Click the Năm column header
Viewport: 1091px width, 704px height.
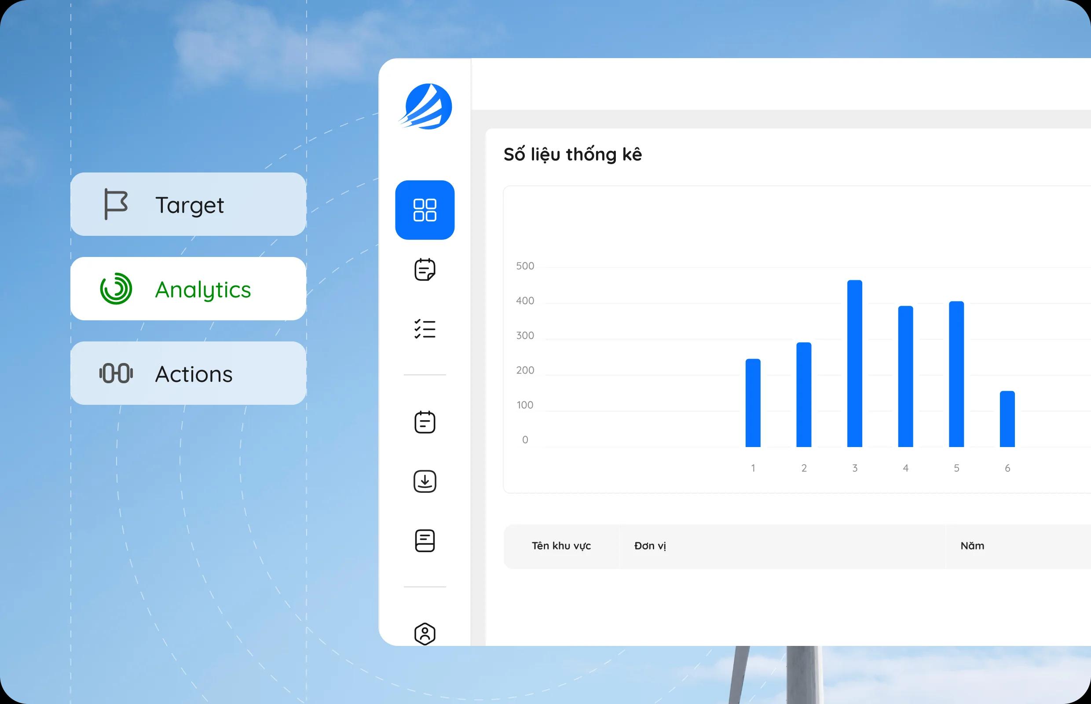pos(972,546)
